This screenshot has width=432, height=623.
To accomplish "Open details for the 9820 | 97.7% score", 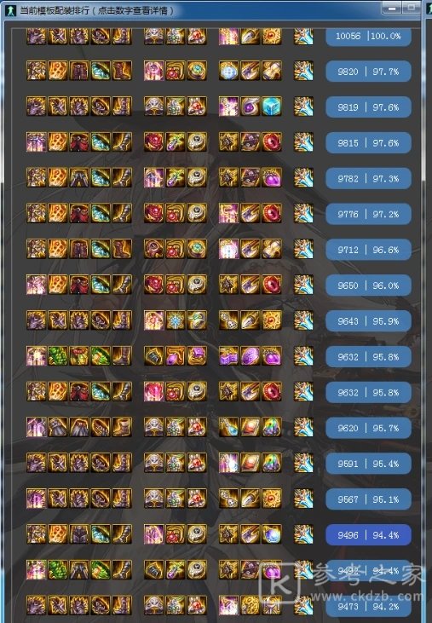I will (x=368, y=72).
